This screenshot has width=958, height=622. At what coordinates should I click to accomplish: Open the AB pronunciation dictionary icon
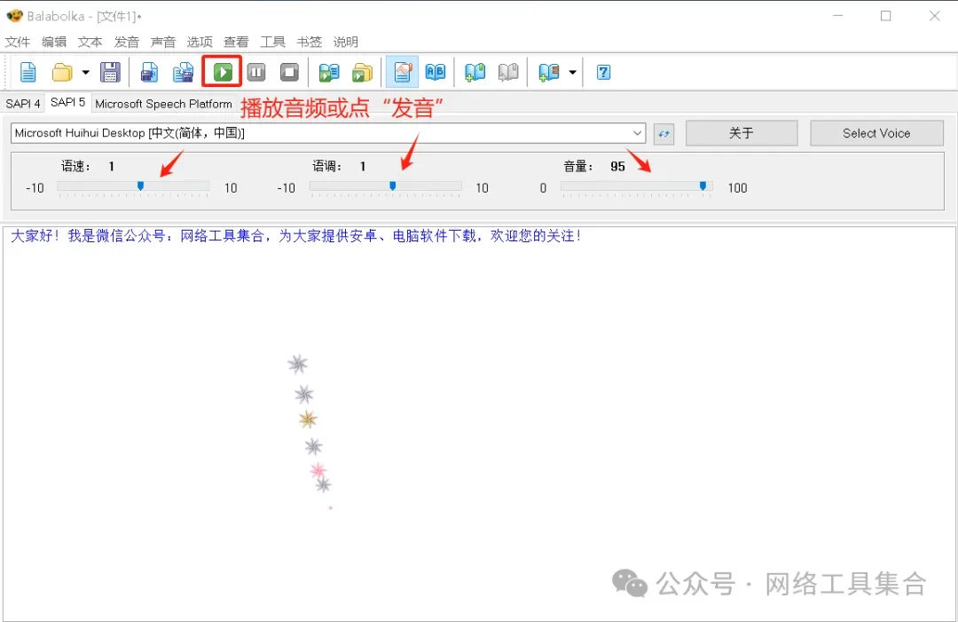coord(436,72)
